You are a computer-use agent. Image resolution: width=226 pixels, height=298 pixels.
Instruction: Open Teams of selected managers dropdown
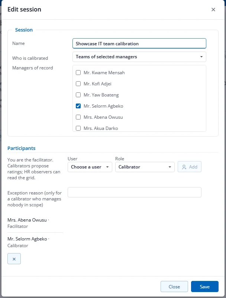(139, 57)
